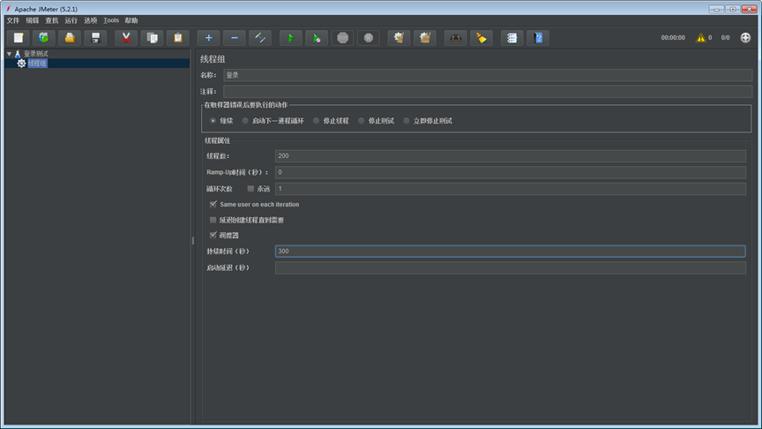Click the Copy icon in toolbar
762x429 pixels.
click(x=152, y=38)
